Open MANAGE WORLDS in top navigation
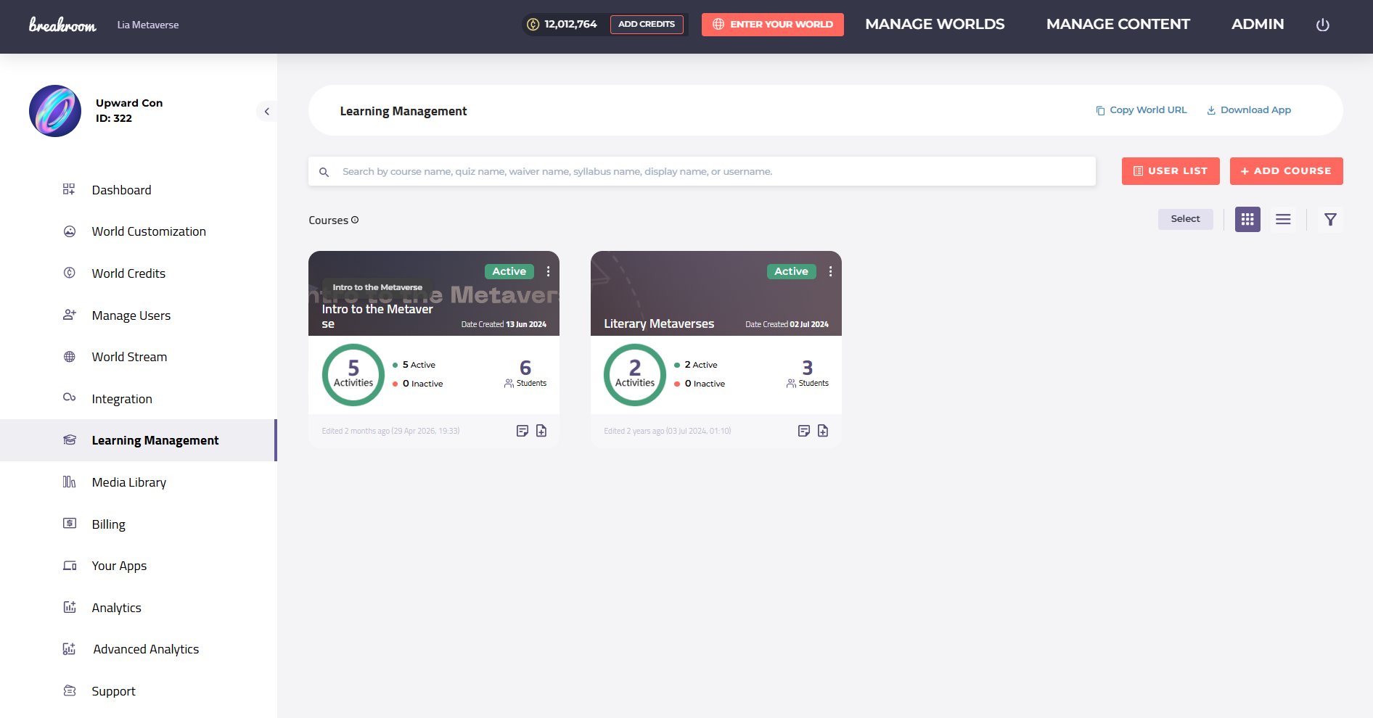This screenshot has width=1373, height=718. click(935, 24)
